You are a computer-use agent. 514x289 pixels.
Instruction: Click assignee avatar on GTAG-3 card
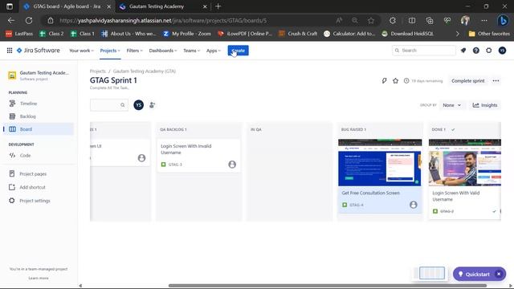pyautogui.click(x=232, y=164)
